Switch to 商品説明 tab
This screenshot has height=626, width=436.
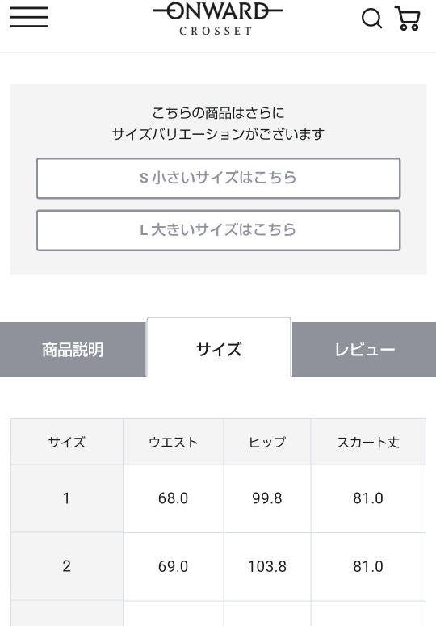73,350
